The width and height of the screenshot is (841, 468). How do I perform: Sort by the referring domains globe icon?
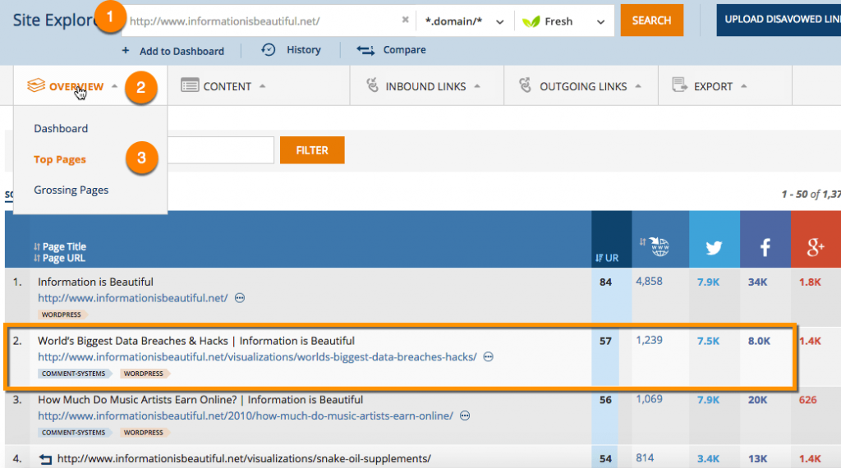coord(659,246)
